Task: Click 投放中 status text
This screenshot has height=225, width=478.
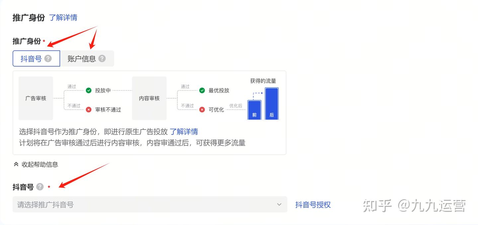Action: pos(103,90)
